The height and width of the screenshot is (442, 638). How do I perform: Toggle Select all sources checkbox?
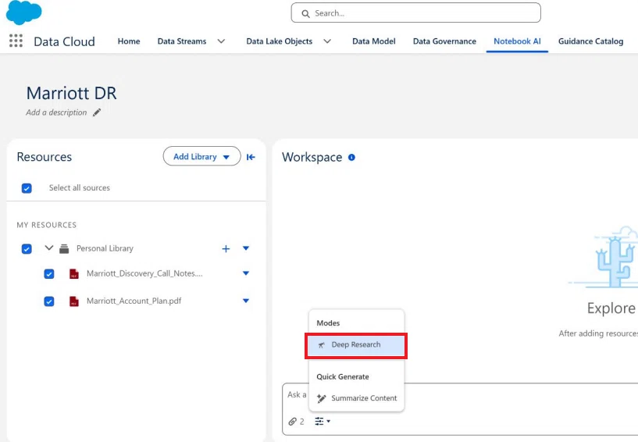coord(27,188)
